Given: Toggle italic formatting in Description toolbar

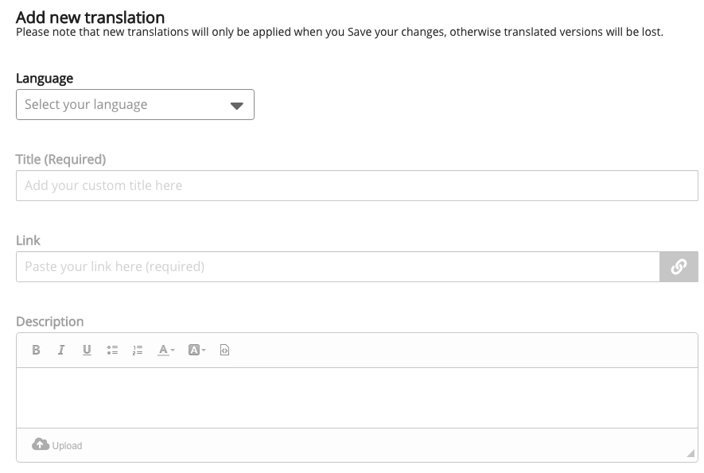Looking at the screenshot, I should pyautogui.click(x=61, y=350).
